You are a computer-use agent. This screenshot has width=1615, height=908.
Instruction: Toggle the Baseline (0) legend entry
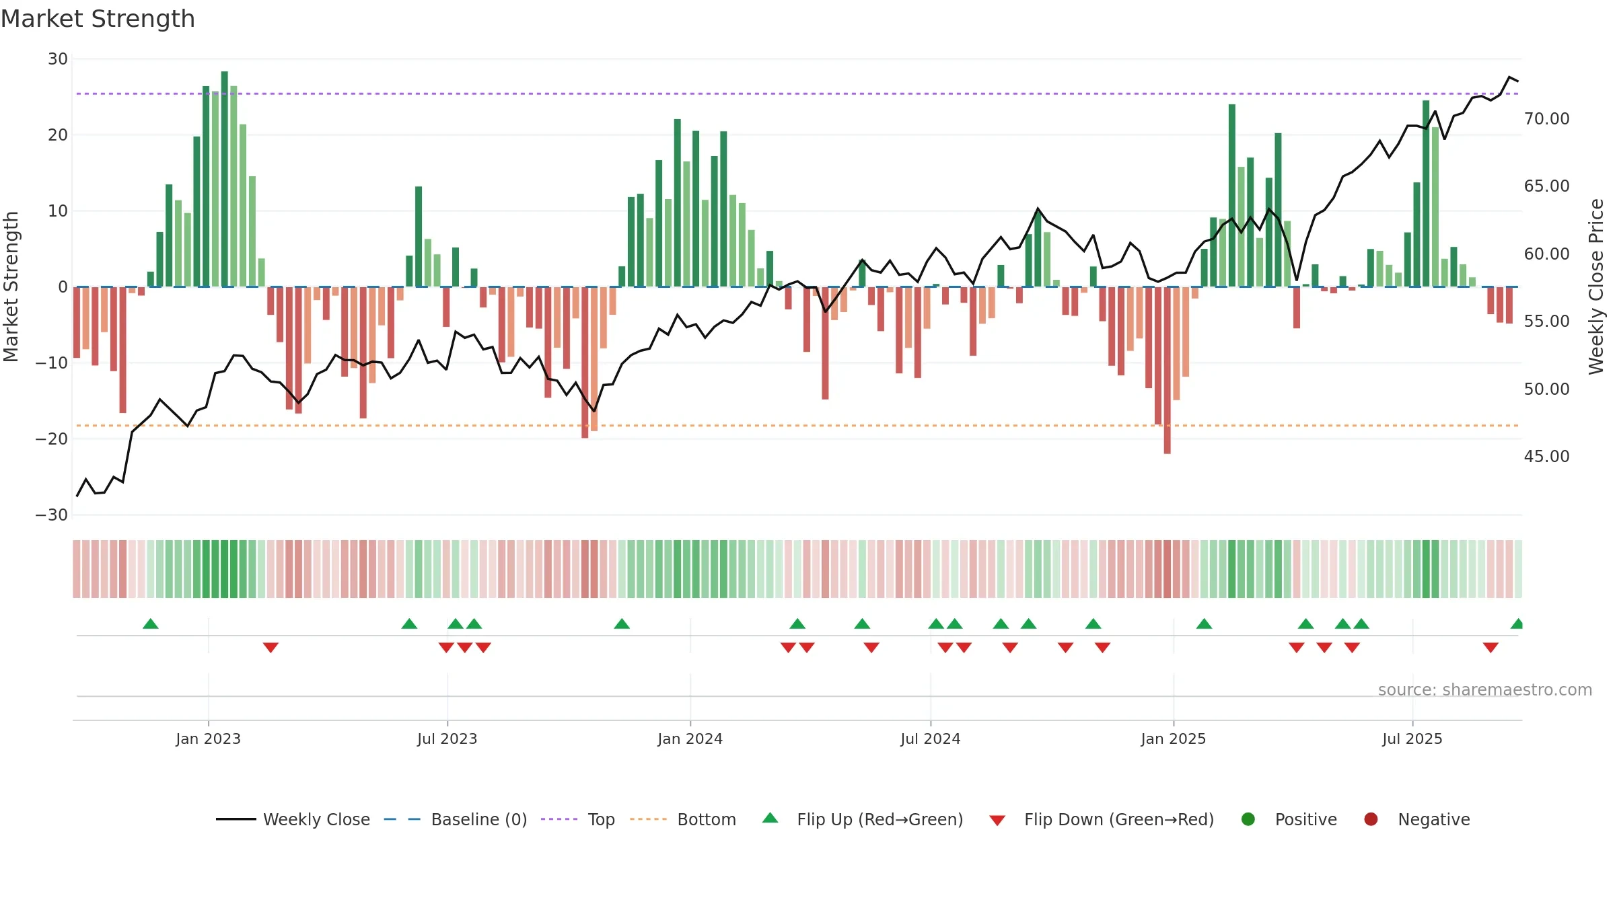(x=456, y=819)
